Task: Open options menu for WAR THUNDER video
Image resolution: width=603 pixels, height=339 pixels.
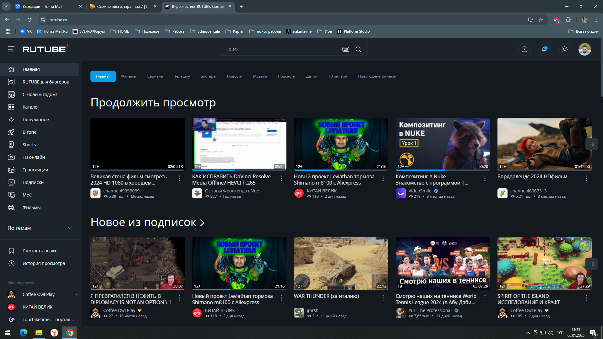Action: pos(383,298)
